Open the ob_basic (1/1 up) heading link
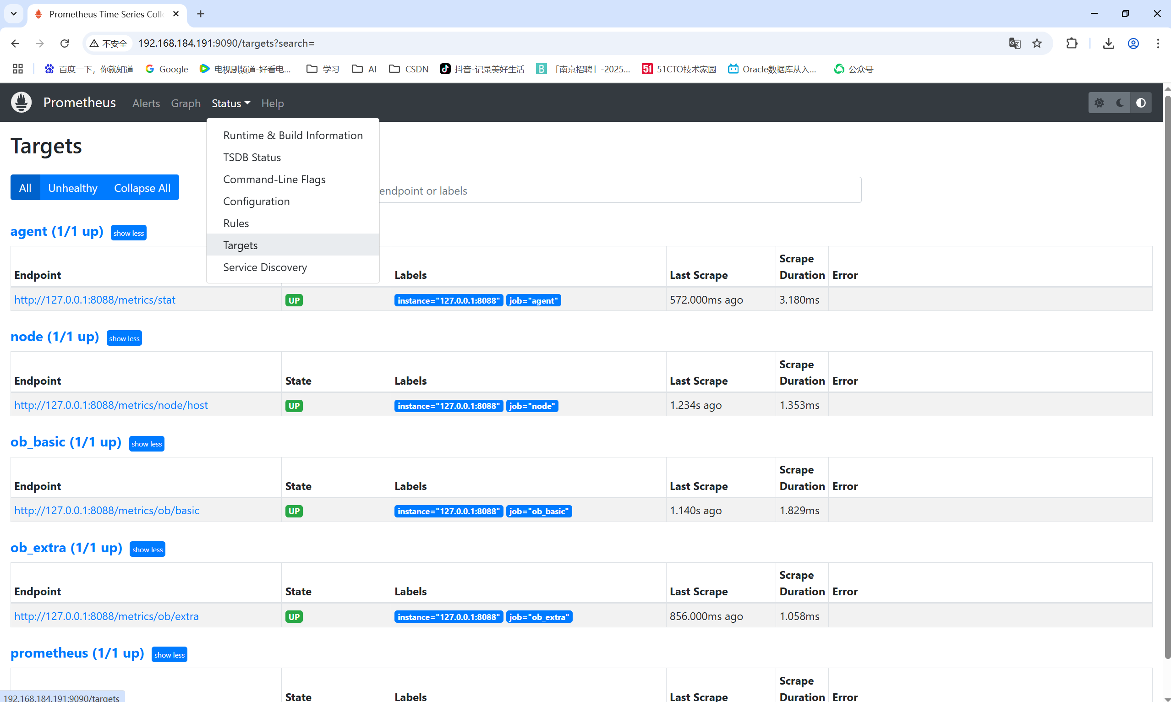The height and width of the screenshot is (702, 1171). [x=66, y=442]
